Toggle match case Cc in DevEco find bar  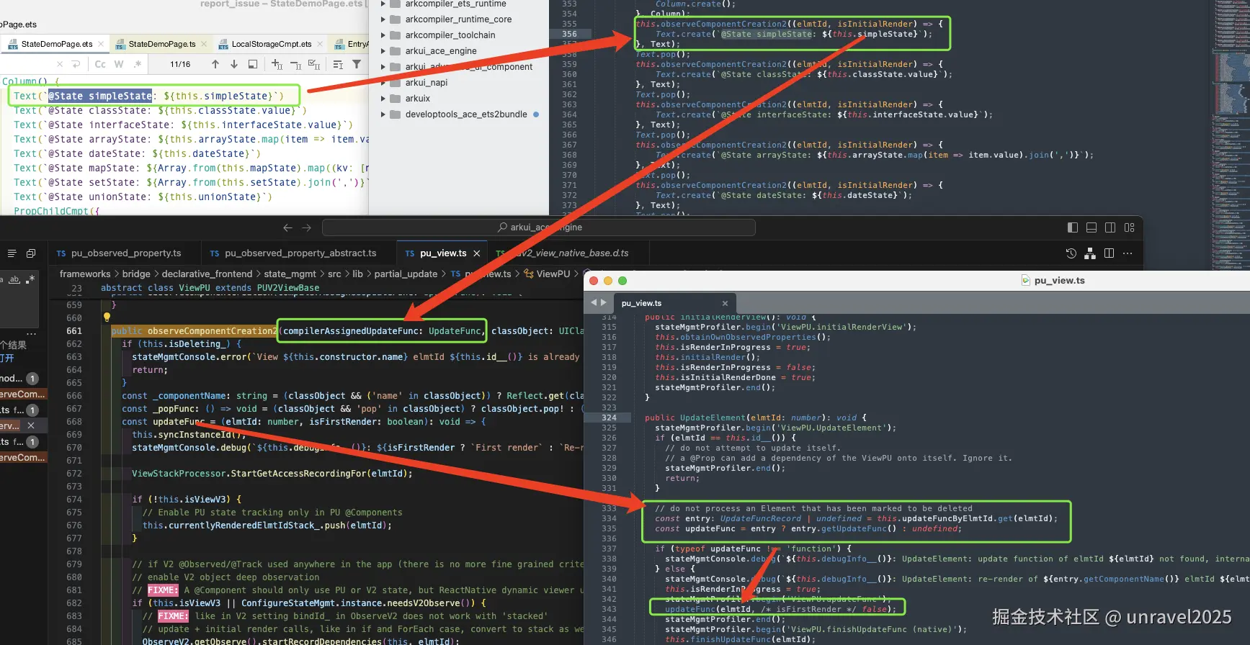100,64
